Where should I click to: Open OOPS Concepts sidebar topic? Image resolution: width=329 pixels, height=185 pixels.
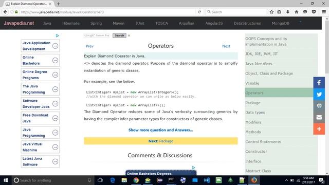pyautogui.click(x=266, y=42)
